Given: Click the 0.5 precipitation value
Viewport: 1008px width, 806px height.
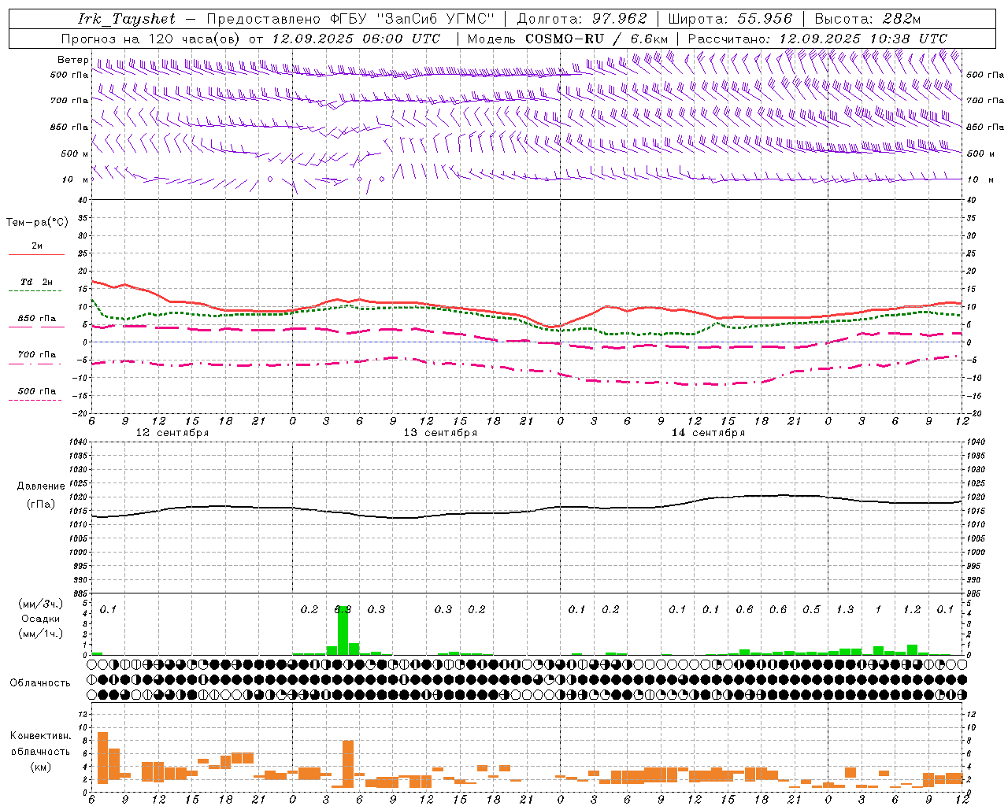Looking at the screenshot, I should click(x=811, y=610).
